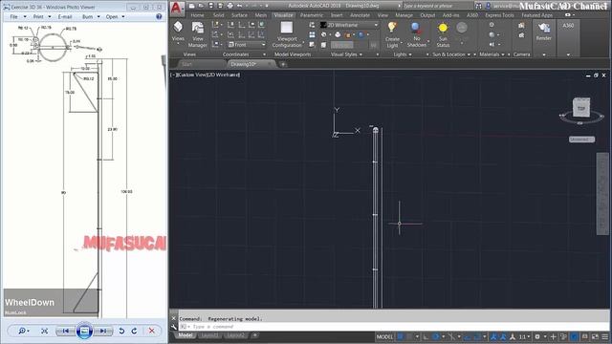Toggle ortho mode on status bar
The height and width of the screenshot is (344, 612).
pyautogui.click(x=426, y=336)
